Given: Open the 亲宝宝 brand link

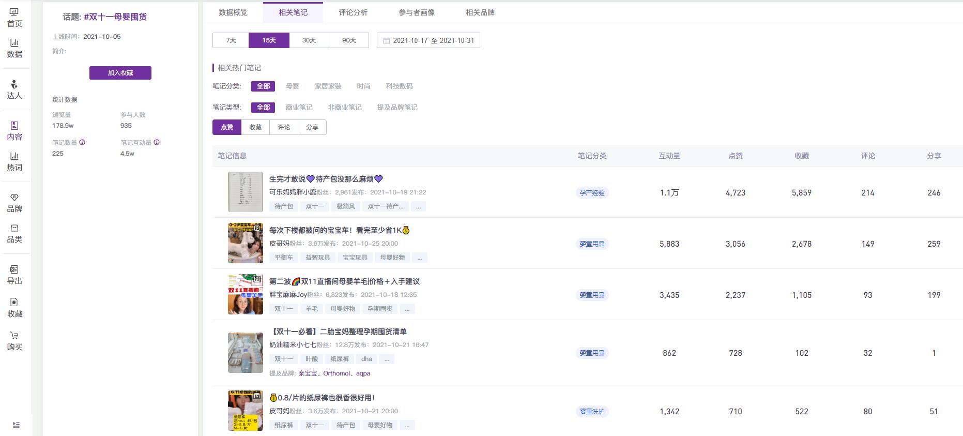Looking at the screenshot, I should (308, 373).
